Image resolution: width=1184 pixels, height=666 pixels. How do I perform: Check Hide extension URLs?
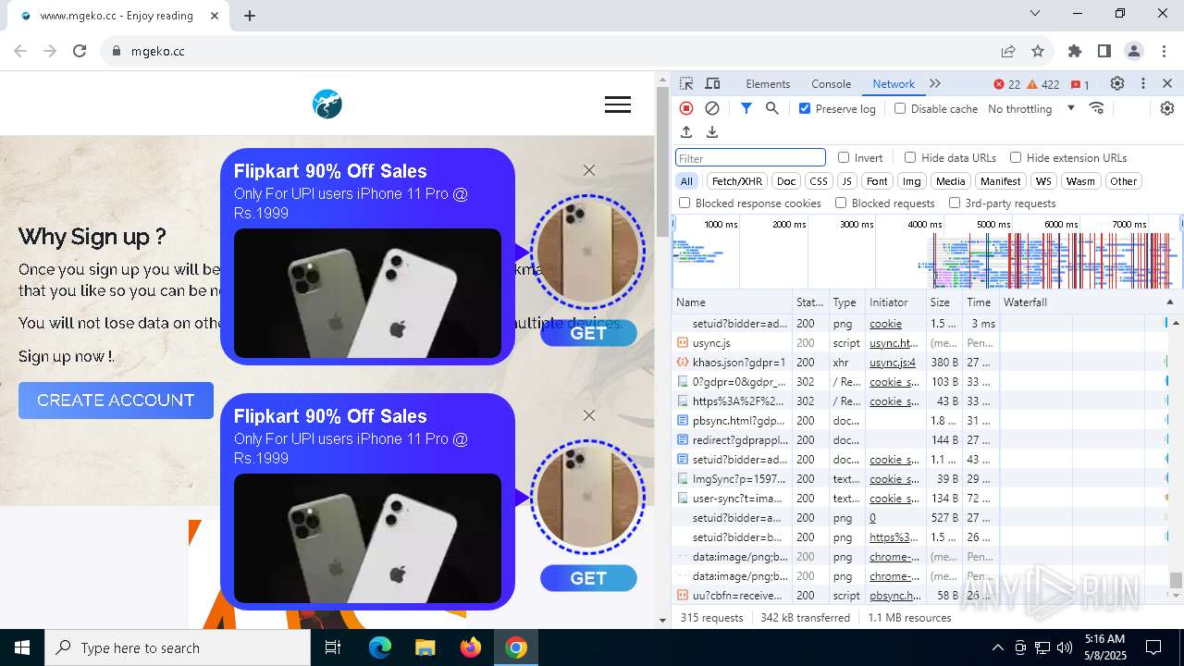pos(1016,157)
